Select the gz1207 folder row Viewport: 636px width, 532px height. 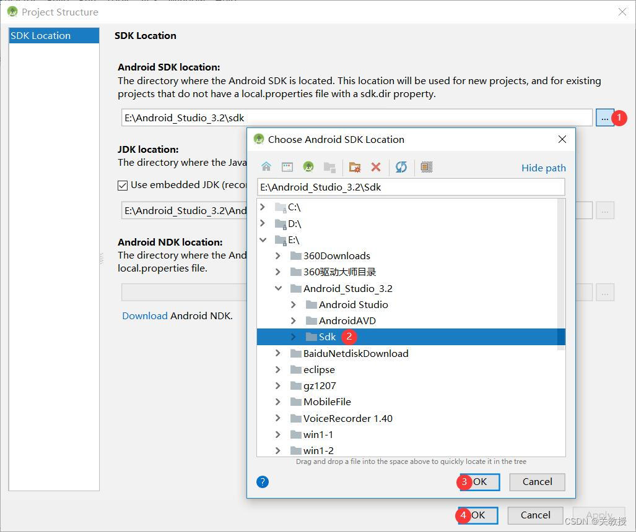(x=407, y=386)
